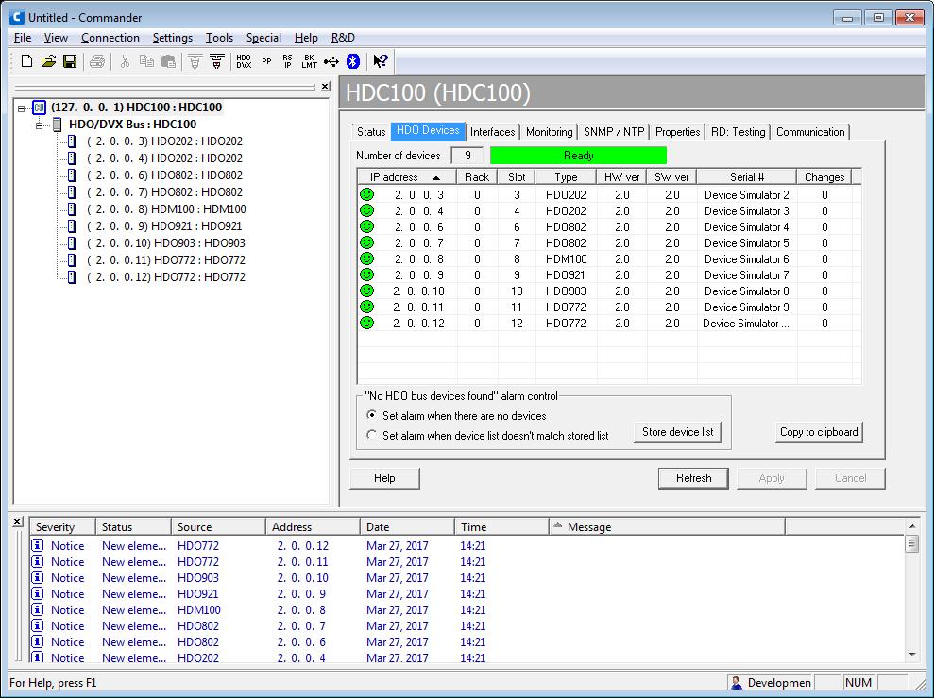Viewport: 934px width, 698px height.
Task: Select 'Set alarm when there are no devices'
Action: click(372, 415)
